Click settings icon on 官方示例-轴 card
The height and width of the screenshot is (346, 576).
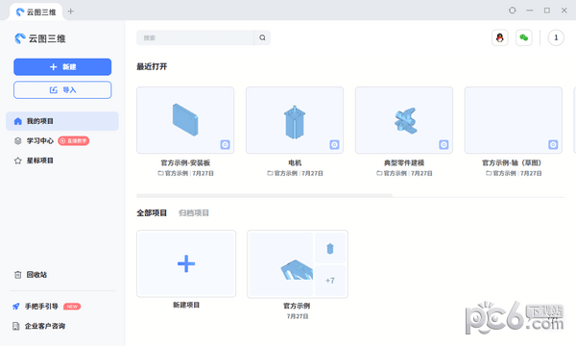(553, 144)
